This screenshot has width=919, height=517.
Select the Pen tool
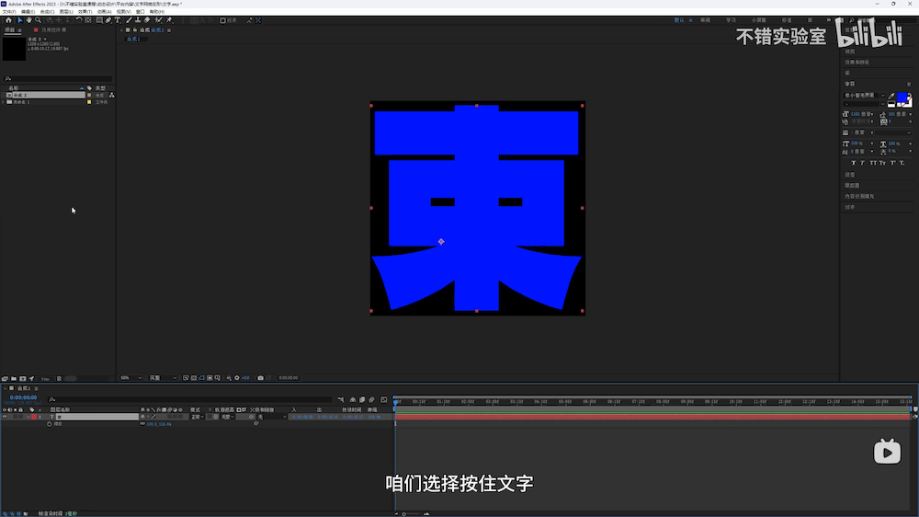(108, 20)
